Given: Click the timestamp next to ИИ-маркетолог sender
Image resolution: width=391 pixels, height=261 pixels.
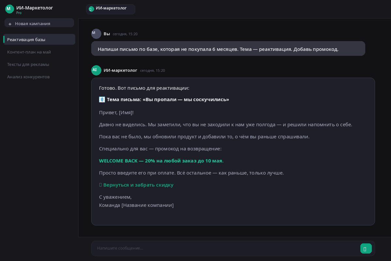Looking at the screenshot, I should point(152,70).
